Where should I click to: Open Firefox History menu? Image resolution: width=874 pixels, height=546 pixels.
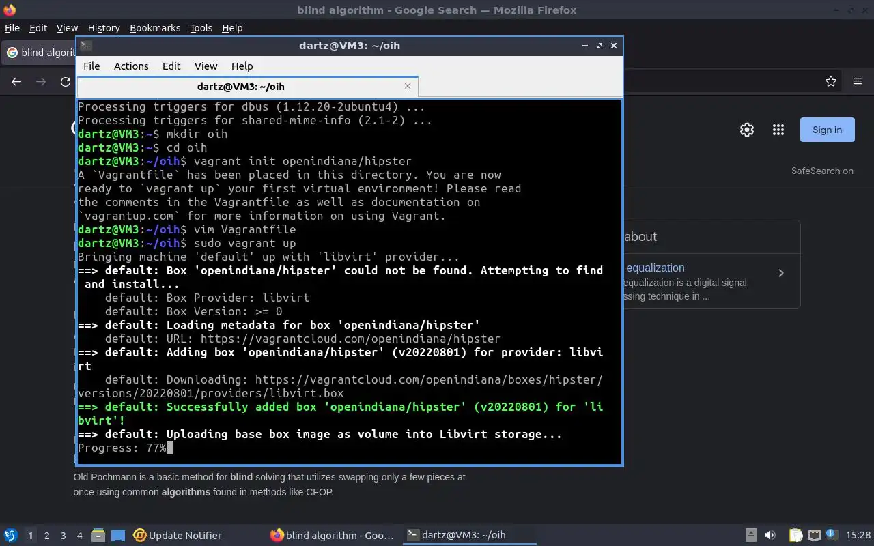(104, 28)
